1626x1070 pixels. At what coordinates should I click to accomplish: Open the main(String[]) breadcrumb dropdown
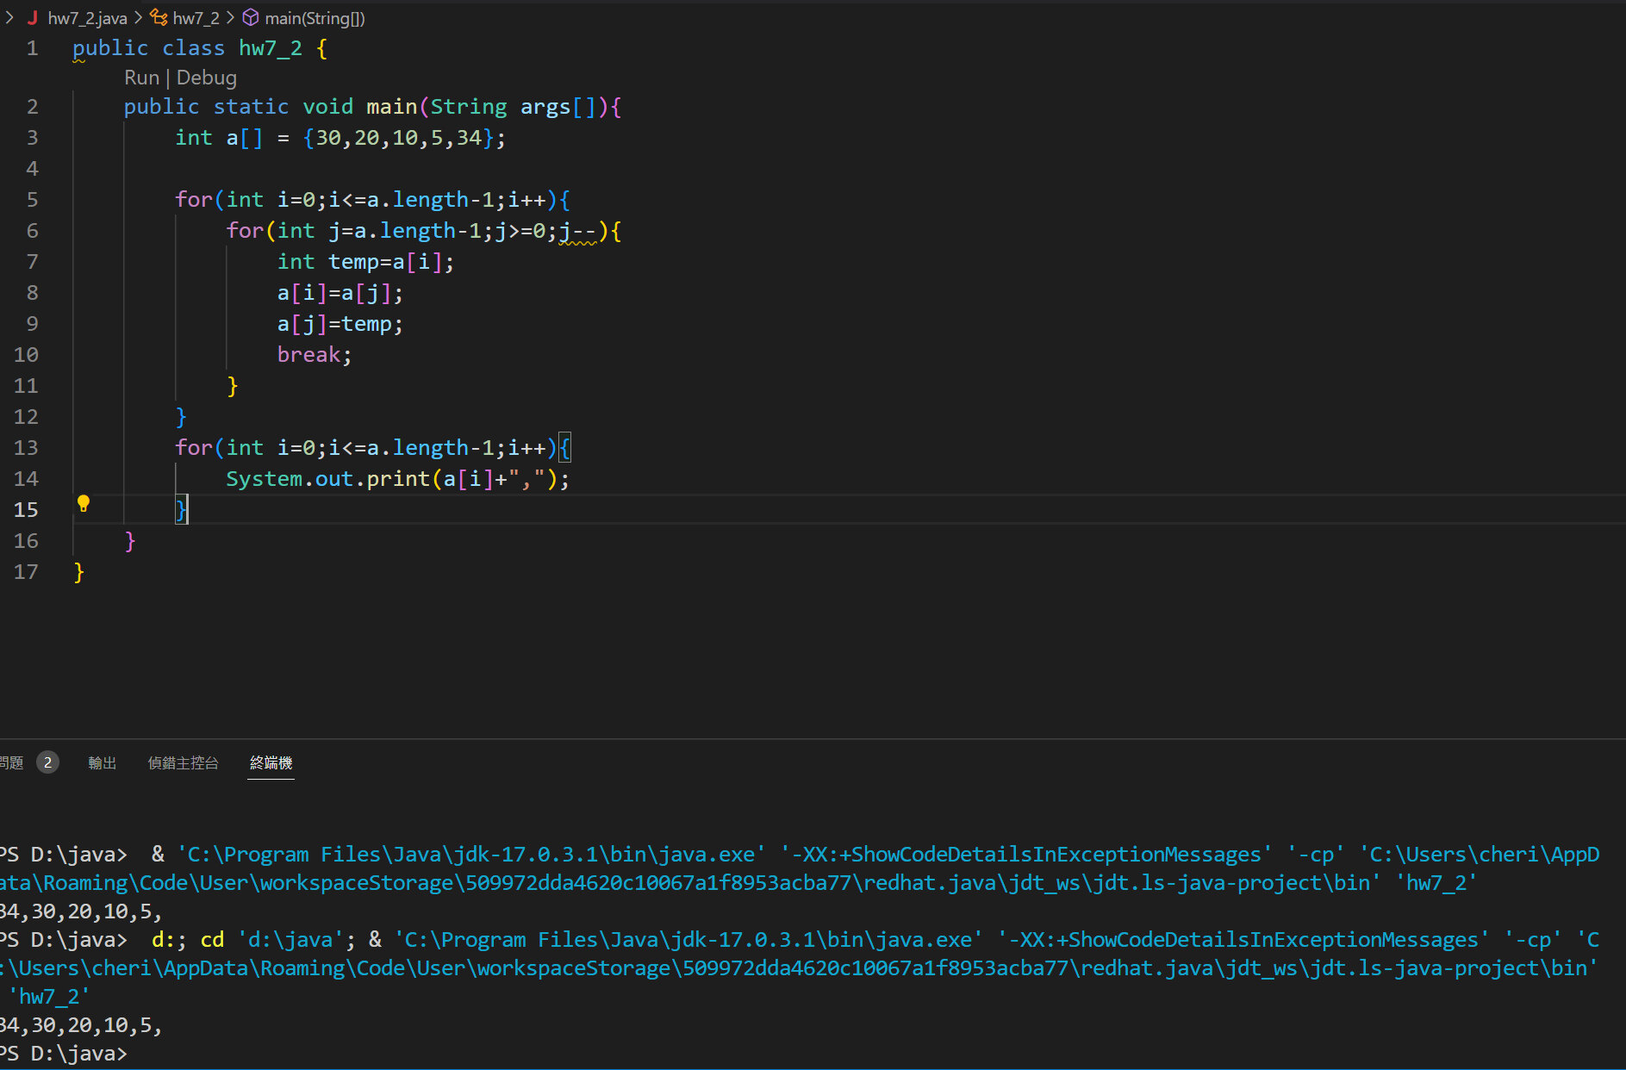(x=315, y=18)
